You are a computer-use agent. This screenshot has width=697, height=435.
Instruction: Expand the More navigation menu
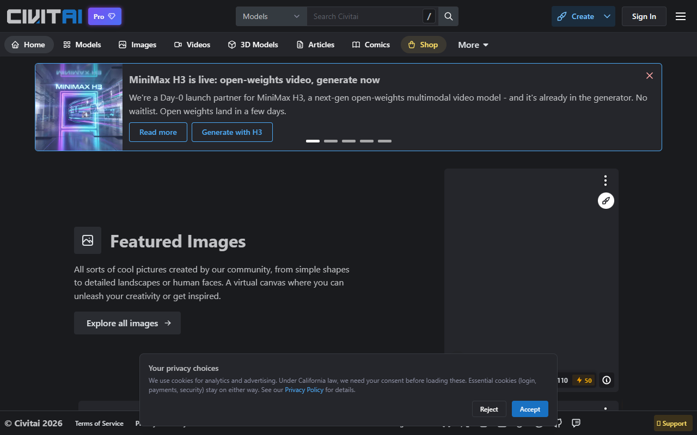[473, 45]
